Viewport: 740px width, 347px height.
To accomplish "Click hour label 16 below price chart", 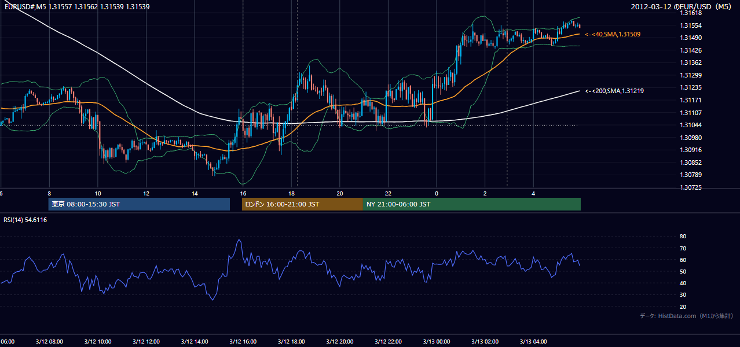I will [243, 193].
